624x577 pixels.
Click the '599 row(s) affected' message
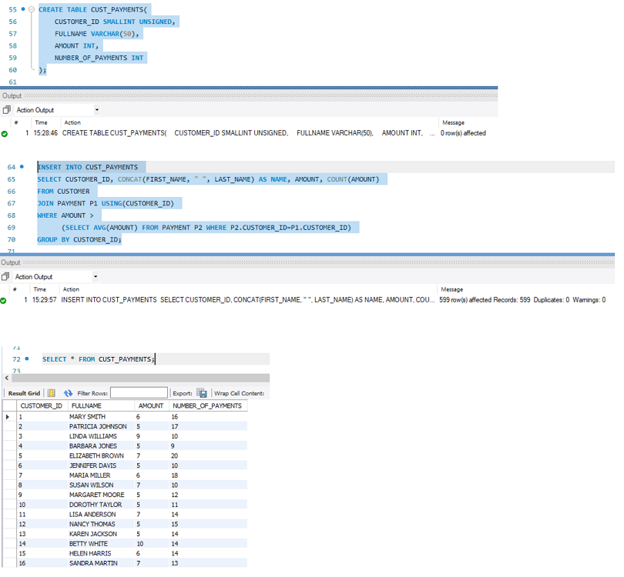[x=522, y=299]
